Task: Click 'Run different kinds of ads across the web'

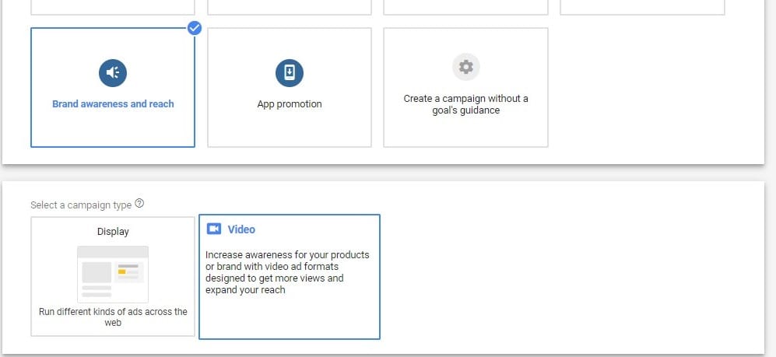Action: (113, 317)
